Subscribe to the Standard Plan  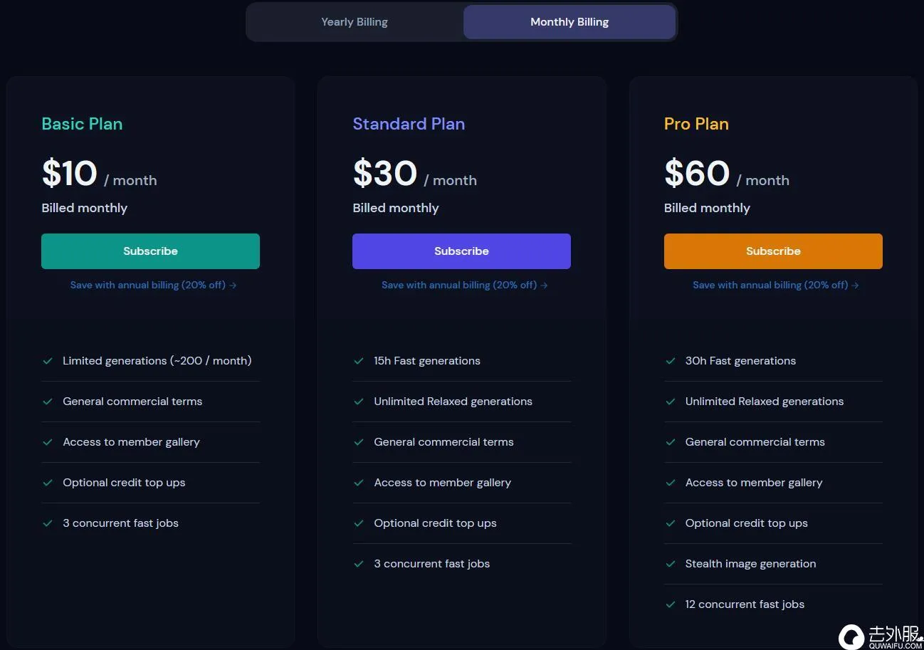point(461,251)
